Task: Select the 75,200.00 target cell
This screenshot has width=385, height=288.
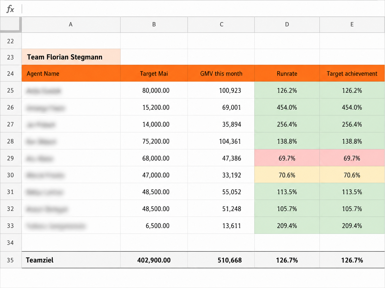Action: click(154, 141)
